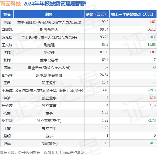Click the name 张艳辉
Image resolution: width=157 pixels, height=155 pixels.
(x=7, y=75)
